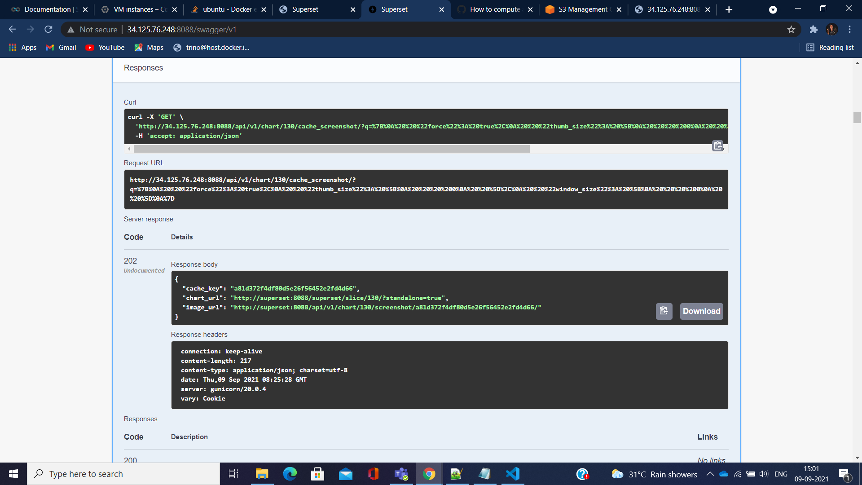
Task: Open the Chrome three-dot menu
Action: [x=849, y=30]
